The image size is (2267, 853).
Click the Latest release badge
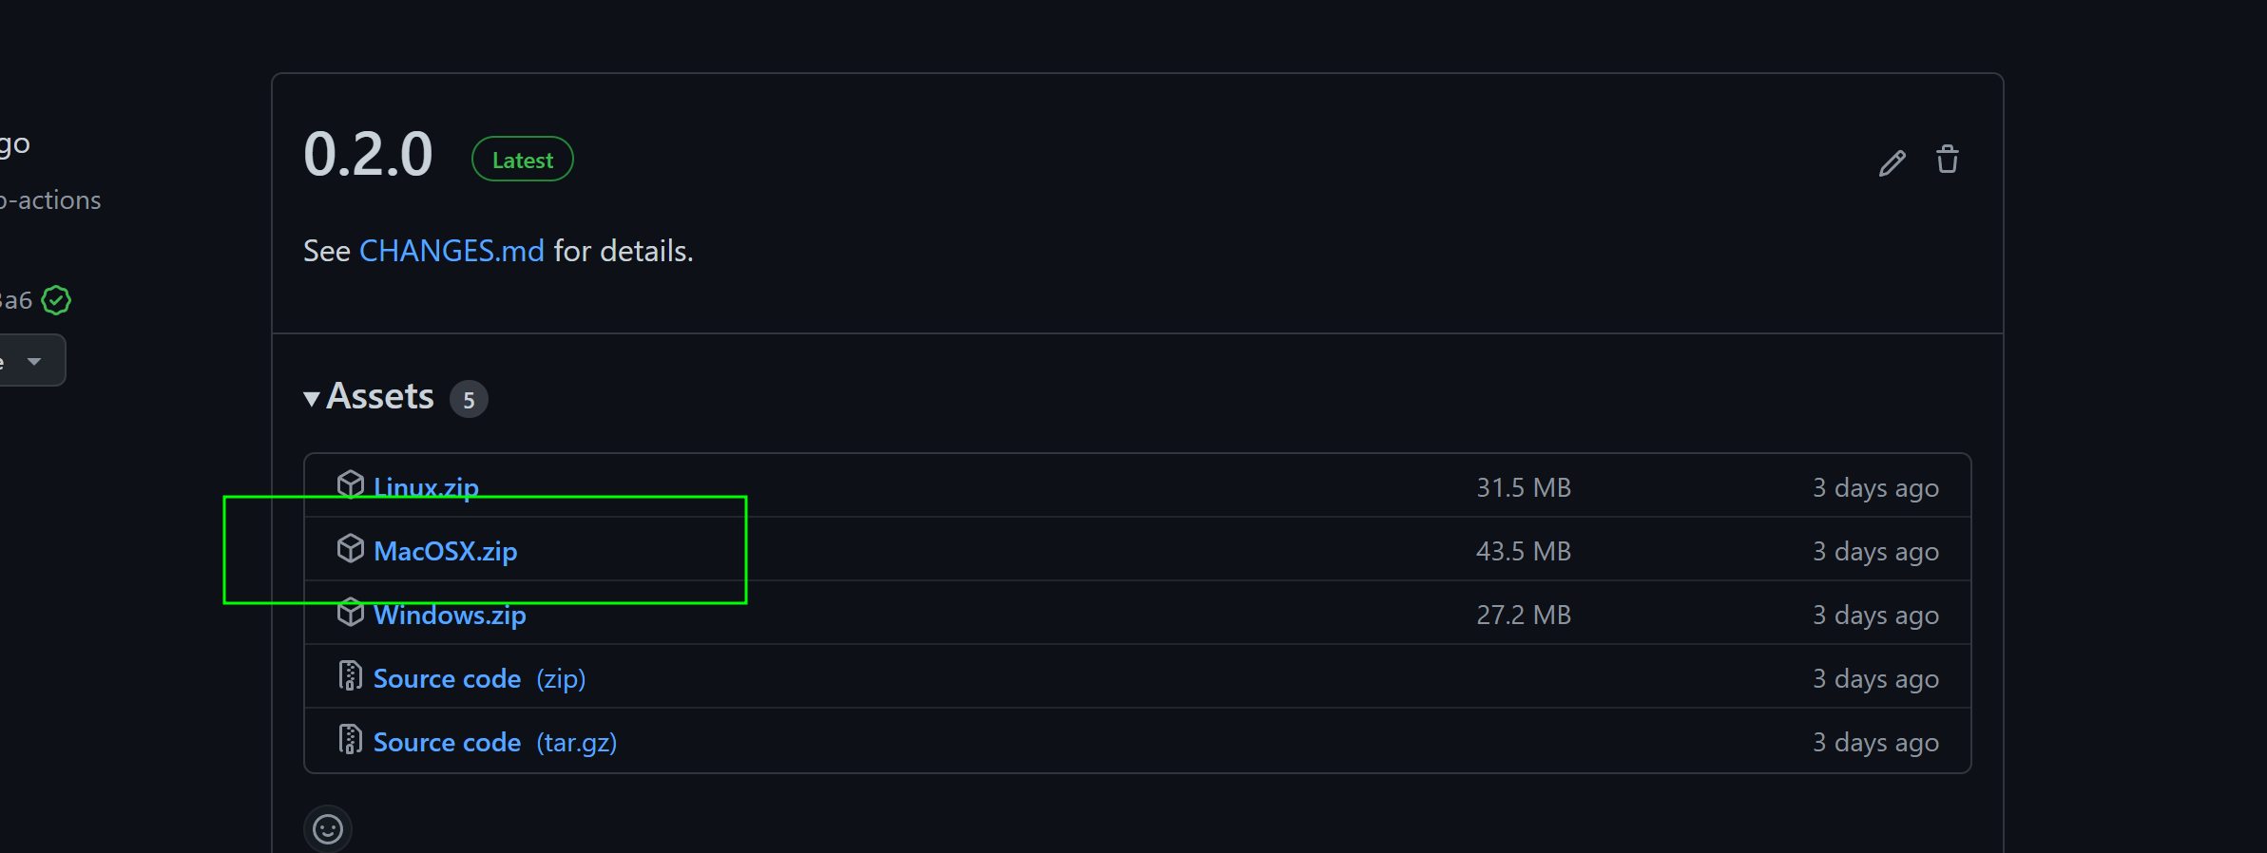522,159
